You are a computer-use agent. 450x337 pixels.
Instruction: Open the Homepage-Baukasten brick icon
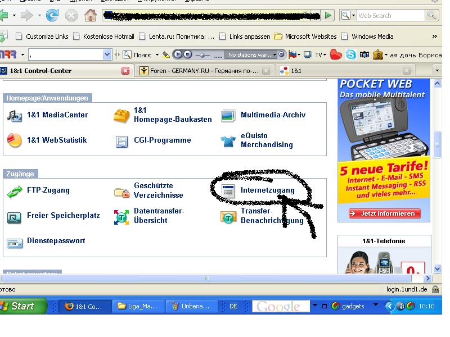tap(121, 116)
